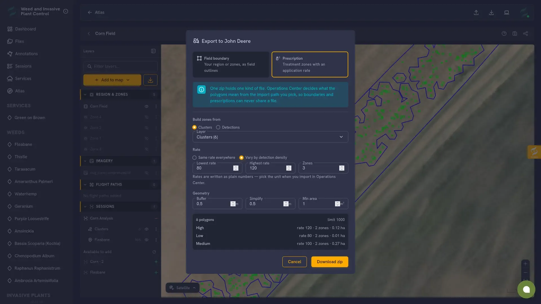Screen dimensions: 541x304
Task: Click the upload icon in top bar
Action: [476, 12]
